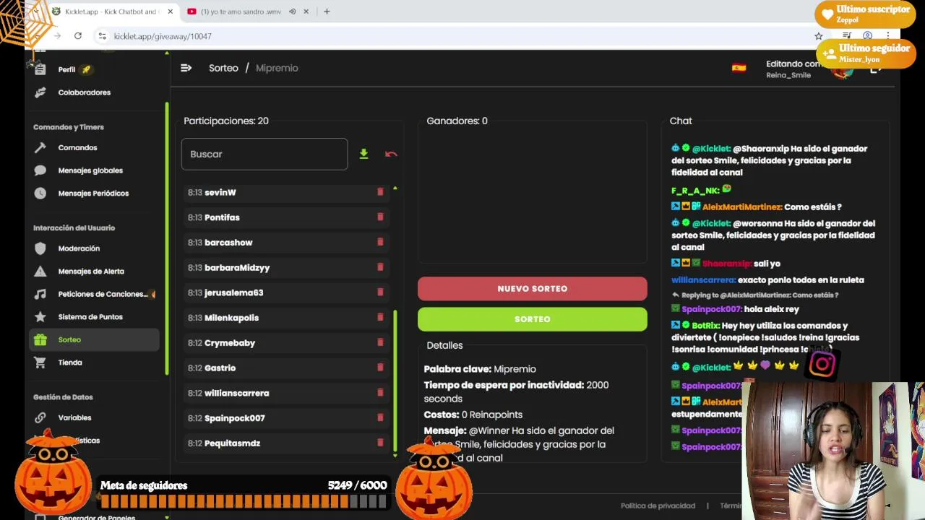Click the Sistema de Puntos star icon
925x520 pixels.
(40, 317)
